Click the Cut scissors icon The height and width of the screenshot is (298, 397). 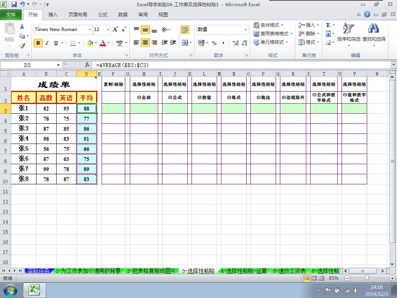[x=22, y=27]
